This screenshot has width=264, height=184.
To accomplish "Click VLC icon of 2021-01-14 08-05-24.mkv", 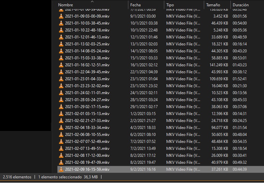I will pyautogui.click(x=61, y=51).
